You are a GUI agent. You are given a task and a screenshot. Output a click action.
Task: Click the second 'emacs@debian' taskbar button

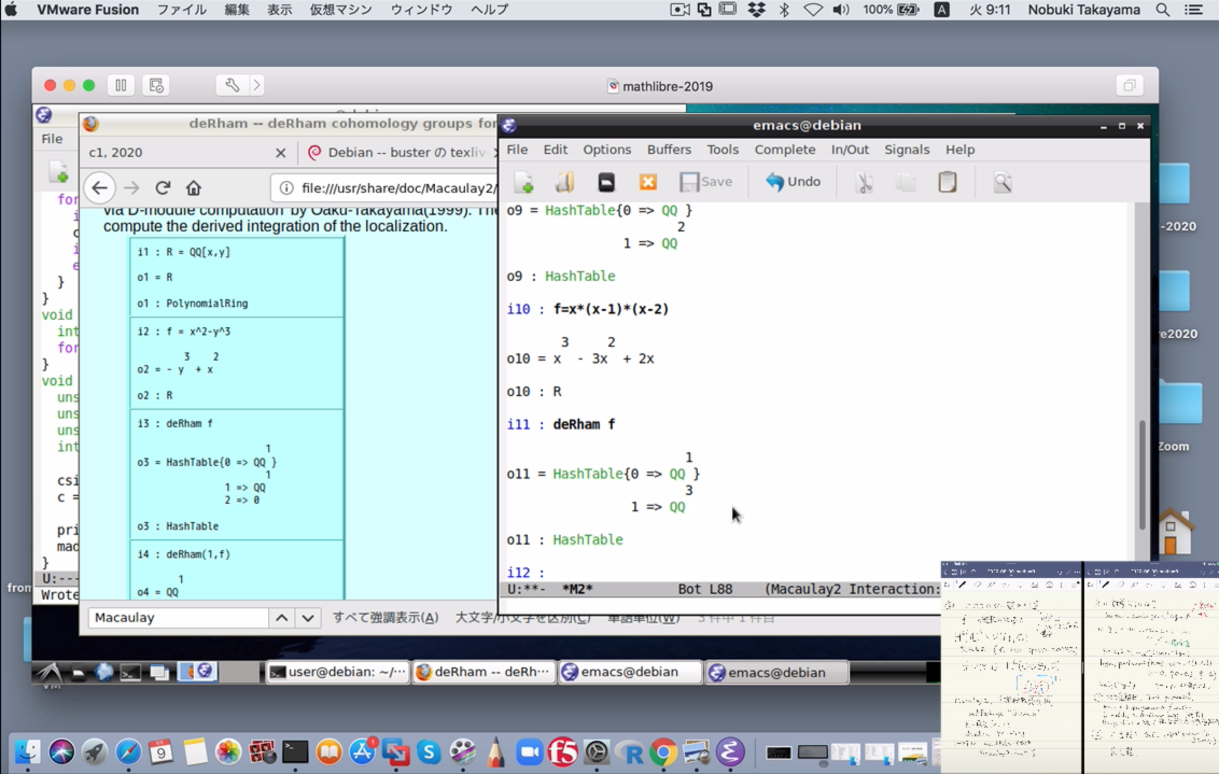click(777, 672)
